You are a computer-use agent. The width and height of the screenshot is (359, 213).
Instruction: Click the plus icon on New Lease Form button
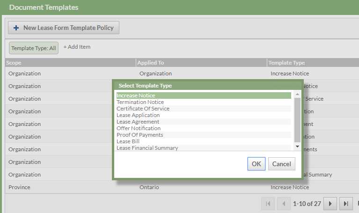[16, 28]
